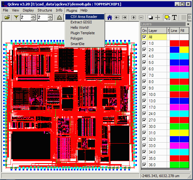This screenshot has width=193, height=180.
Task: Toggle the dotted grid icon
Action: click(x=184, y=18)
